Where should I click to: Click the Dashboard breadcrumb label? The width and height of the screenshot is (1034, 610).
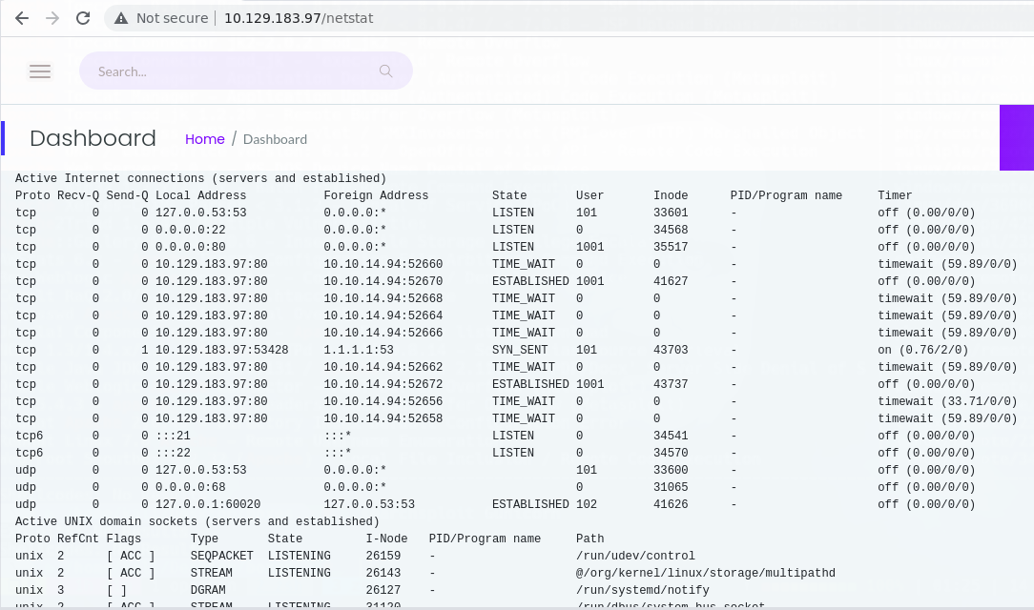(x=275, y=139)
